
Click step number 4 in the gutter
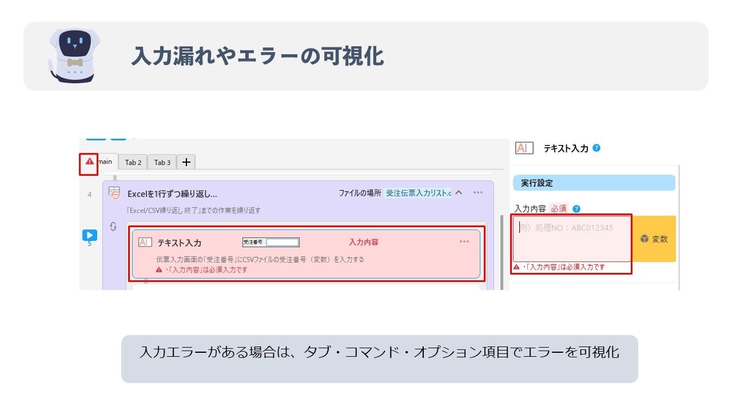(x=89, y=194)
